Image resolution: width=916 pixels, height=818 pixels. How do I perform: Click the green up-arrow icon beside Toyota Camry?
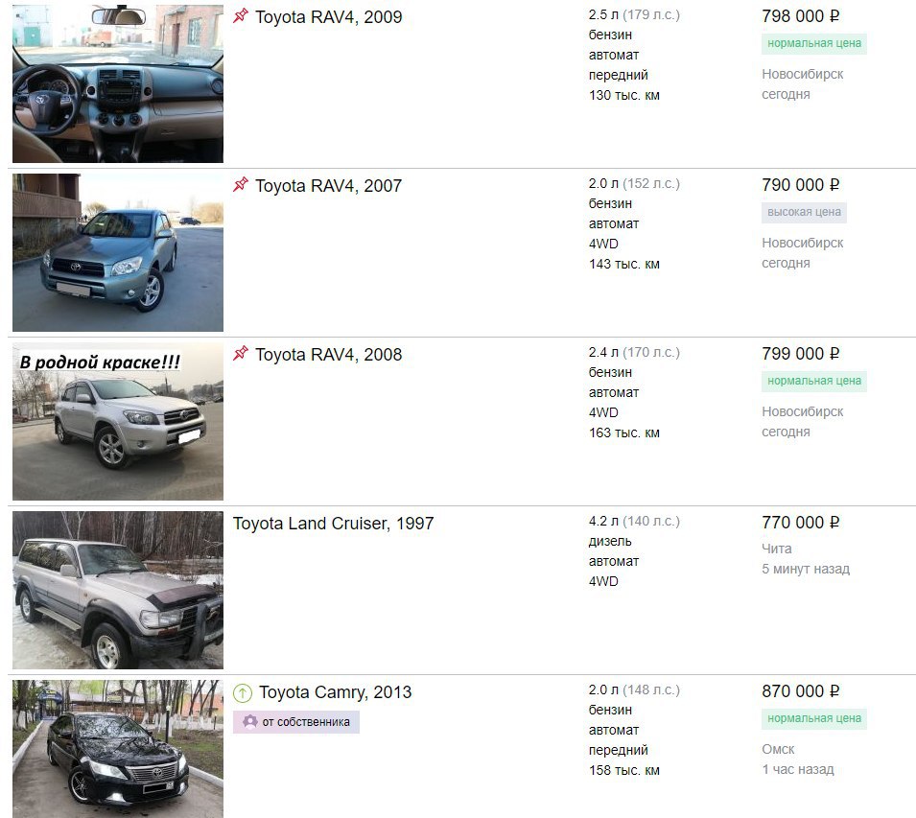point(243,692)
